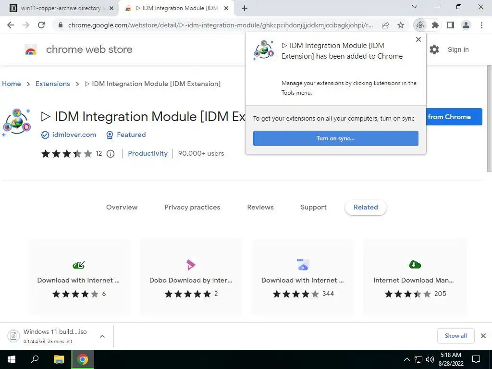Expand the Windows 11 build iso download options
This screenshot has height=369, width=492.
click(102, 336)
